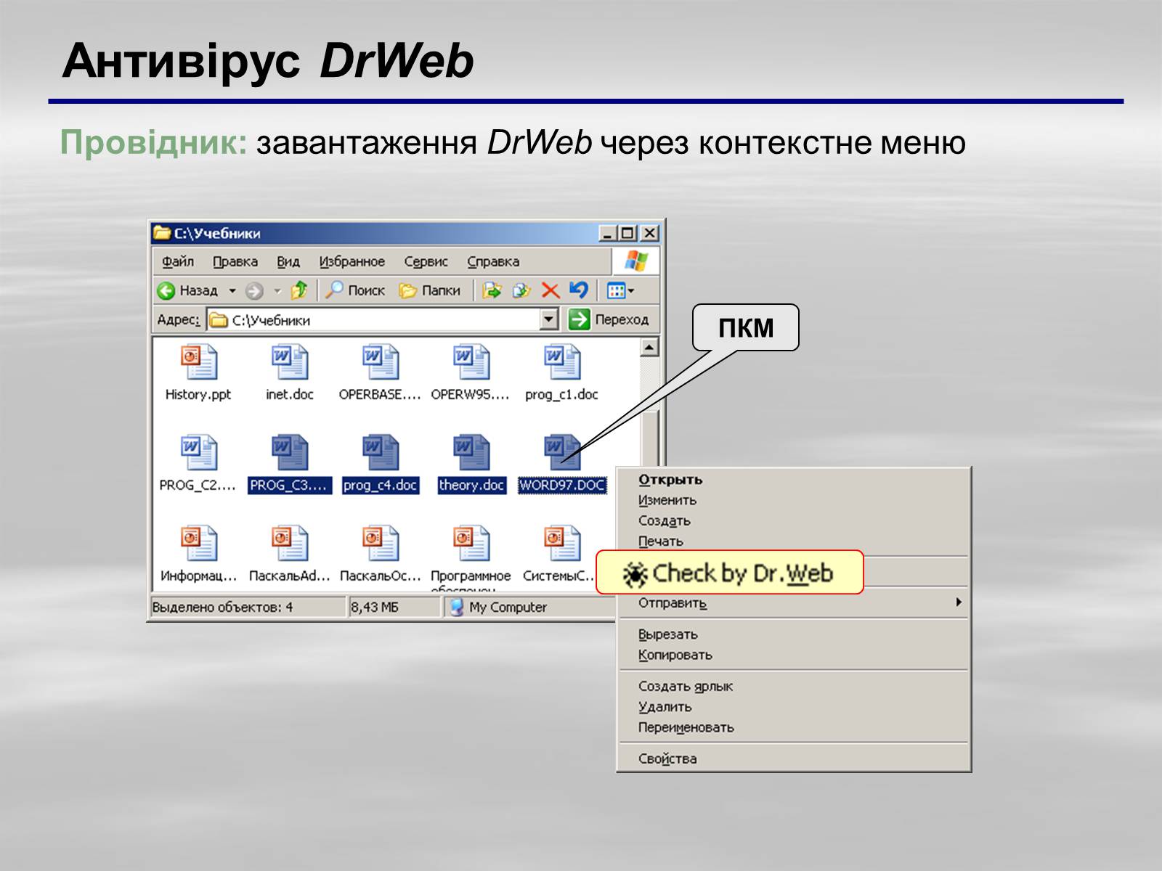This screenshot has height=871, width=1162.
Task: Select the OPERBASE document icon
Action: (x=381, y=362)
